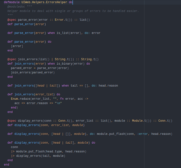This screenshot has width=181, height=168.
Task: Click the final "end" closing the module
Action: tap(6, 164)
